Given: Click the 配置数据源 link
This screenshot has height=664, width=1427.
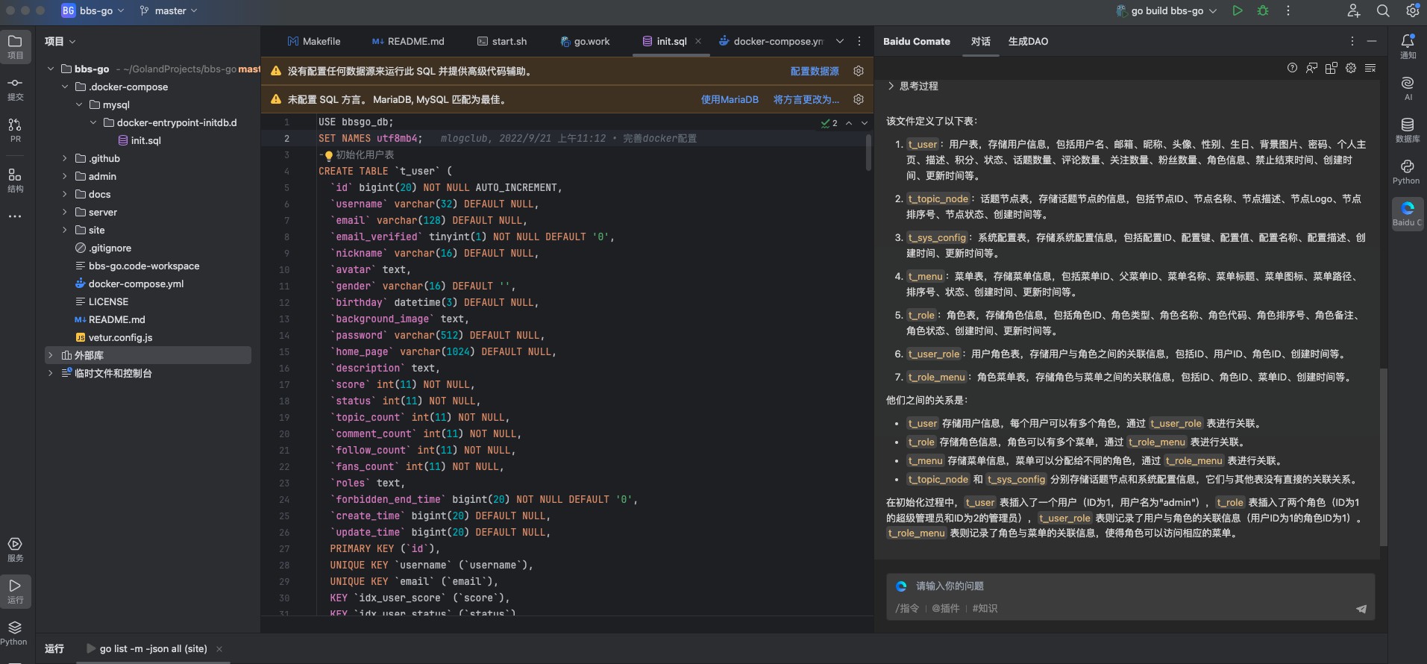Looking at the screenshot, I should point(815,71).
